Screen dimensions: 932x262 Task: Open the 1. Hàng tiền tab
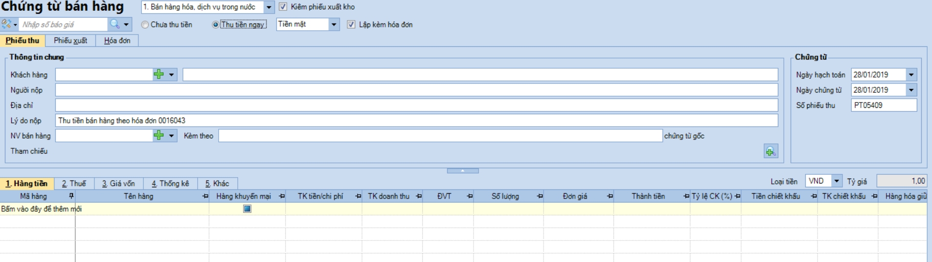pos(27,183)
